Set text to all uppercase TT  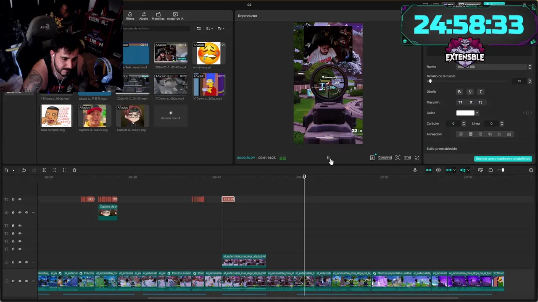(x=460, y=102)
